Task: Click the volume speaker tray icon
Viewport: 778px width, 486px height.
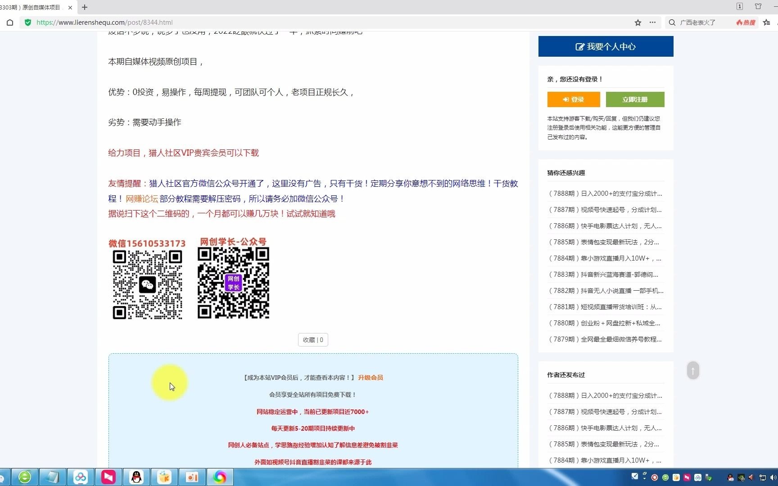Action: 773,477
